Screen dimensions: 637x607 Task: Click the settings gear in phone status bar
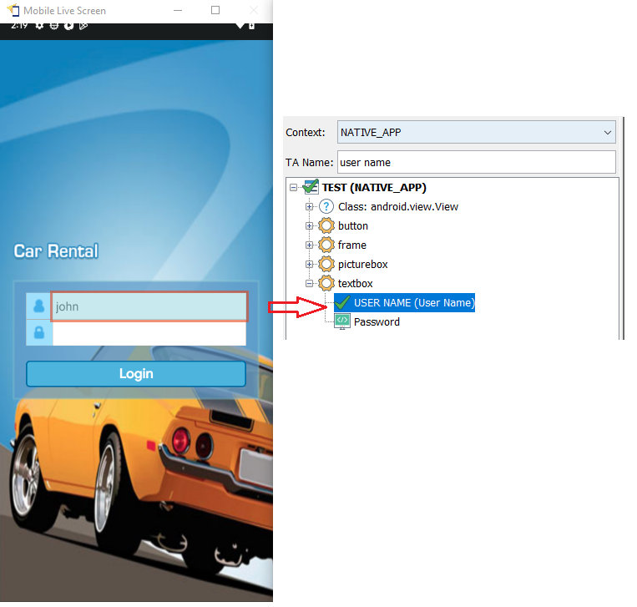[x=39, y=26]
